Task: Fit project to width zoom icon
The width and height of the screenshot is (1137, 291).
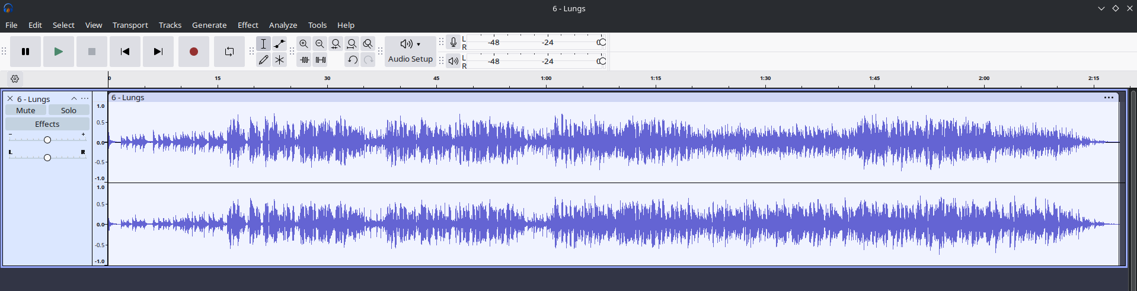Action: [x=352, y=44]
